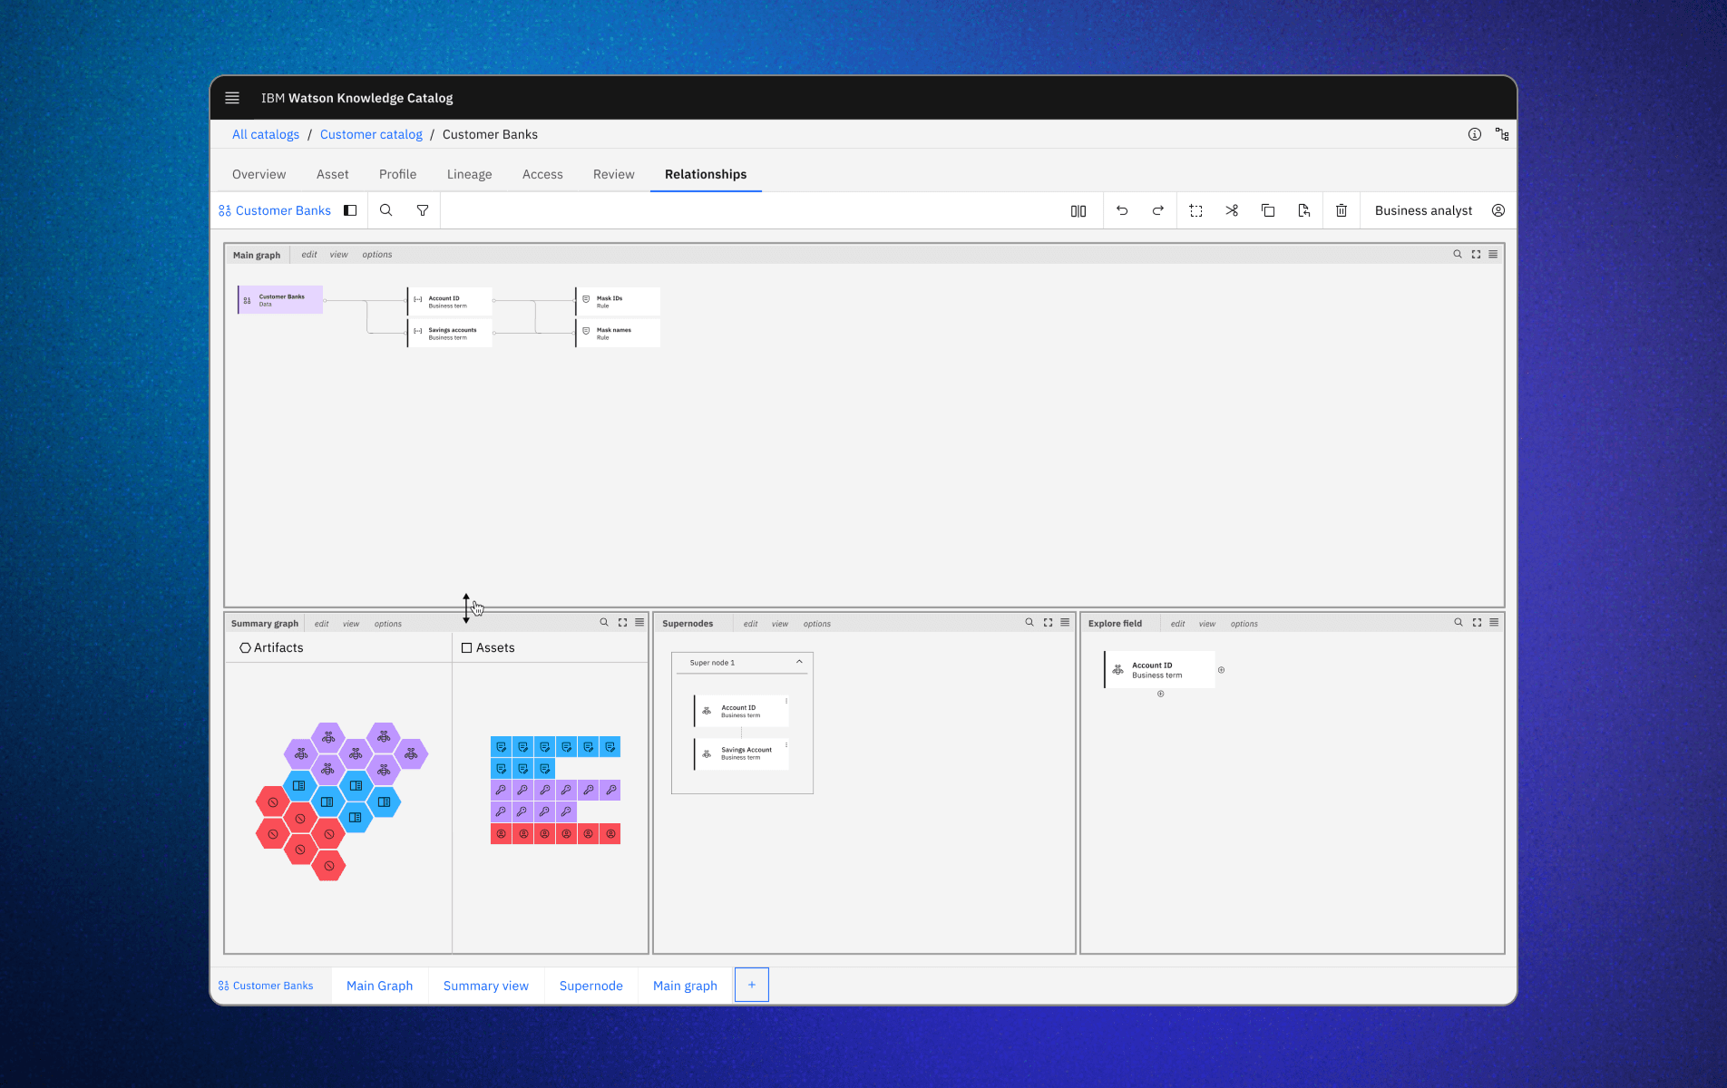Switch to split columns layout
Image resolution: width=1727 pixels, height=1088 pixels.
click(x=1078, y=210)
